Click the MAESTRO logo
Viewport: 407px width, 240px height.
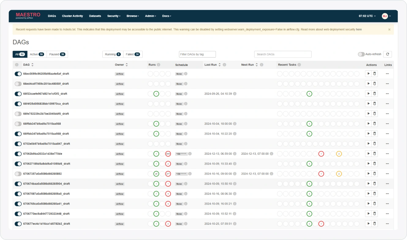[x=28, y=16]
